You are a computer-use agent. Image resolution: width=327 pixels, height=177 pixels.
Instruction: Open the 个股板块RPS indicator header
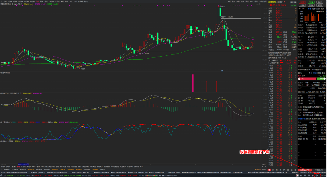(7, 122)
